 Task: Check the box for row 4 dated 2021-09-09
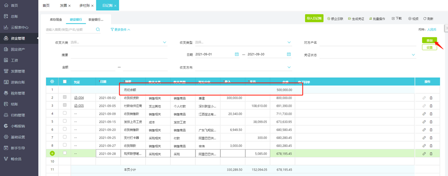(65, 113)
